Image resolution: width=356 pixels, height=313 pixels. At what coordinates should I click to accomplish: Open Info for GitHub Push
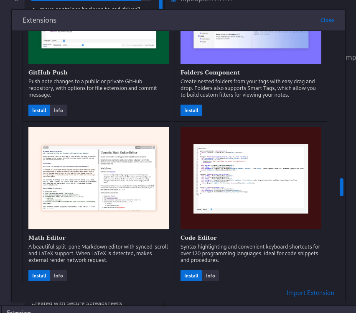[58, 110]
